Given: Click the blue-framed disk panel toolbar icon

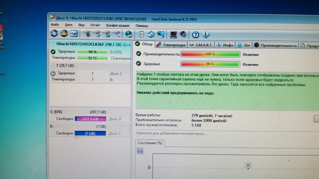Looking at the screenshot, I should tap(74, 34).
